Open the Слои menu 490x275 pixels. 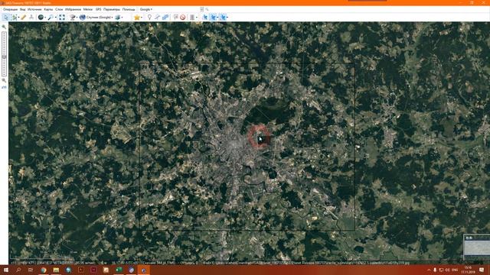[x=59, y=9]
